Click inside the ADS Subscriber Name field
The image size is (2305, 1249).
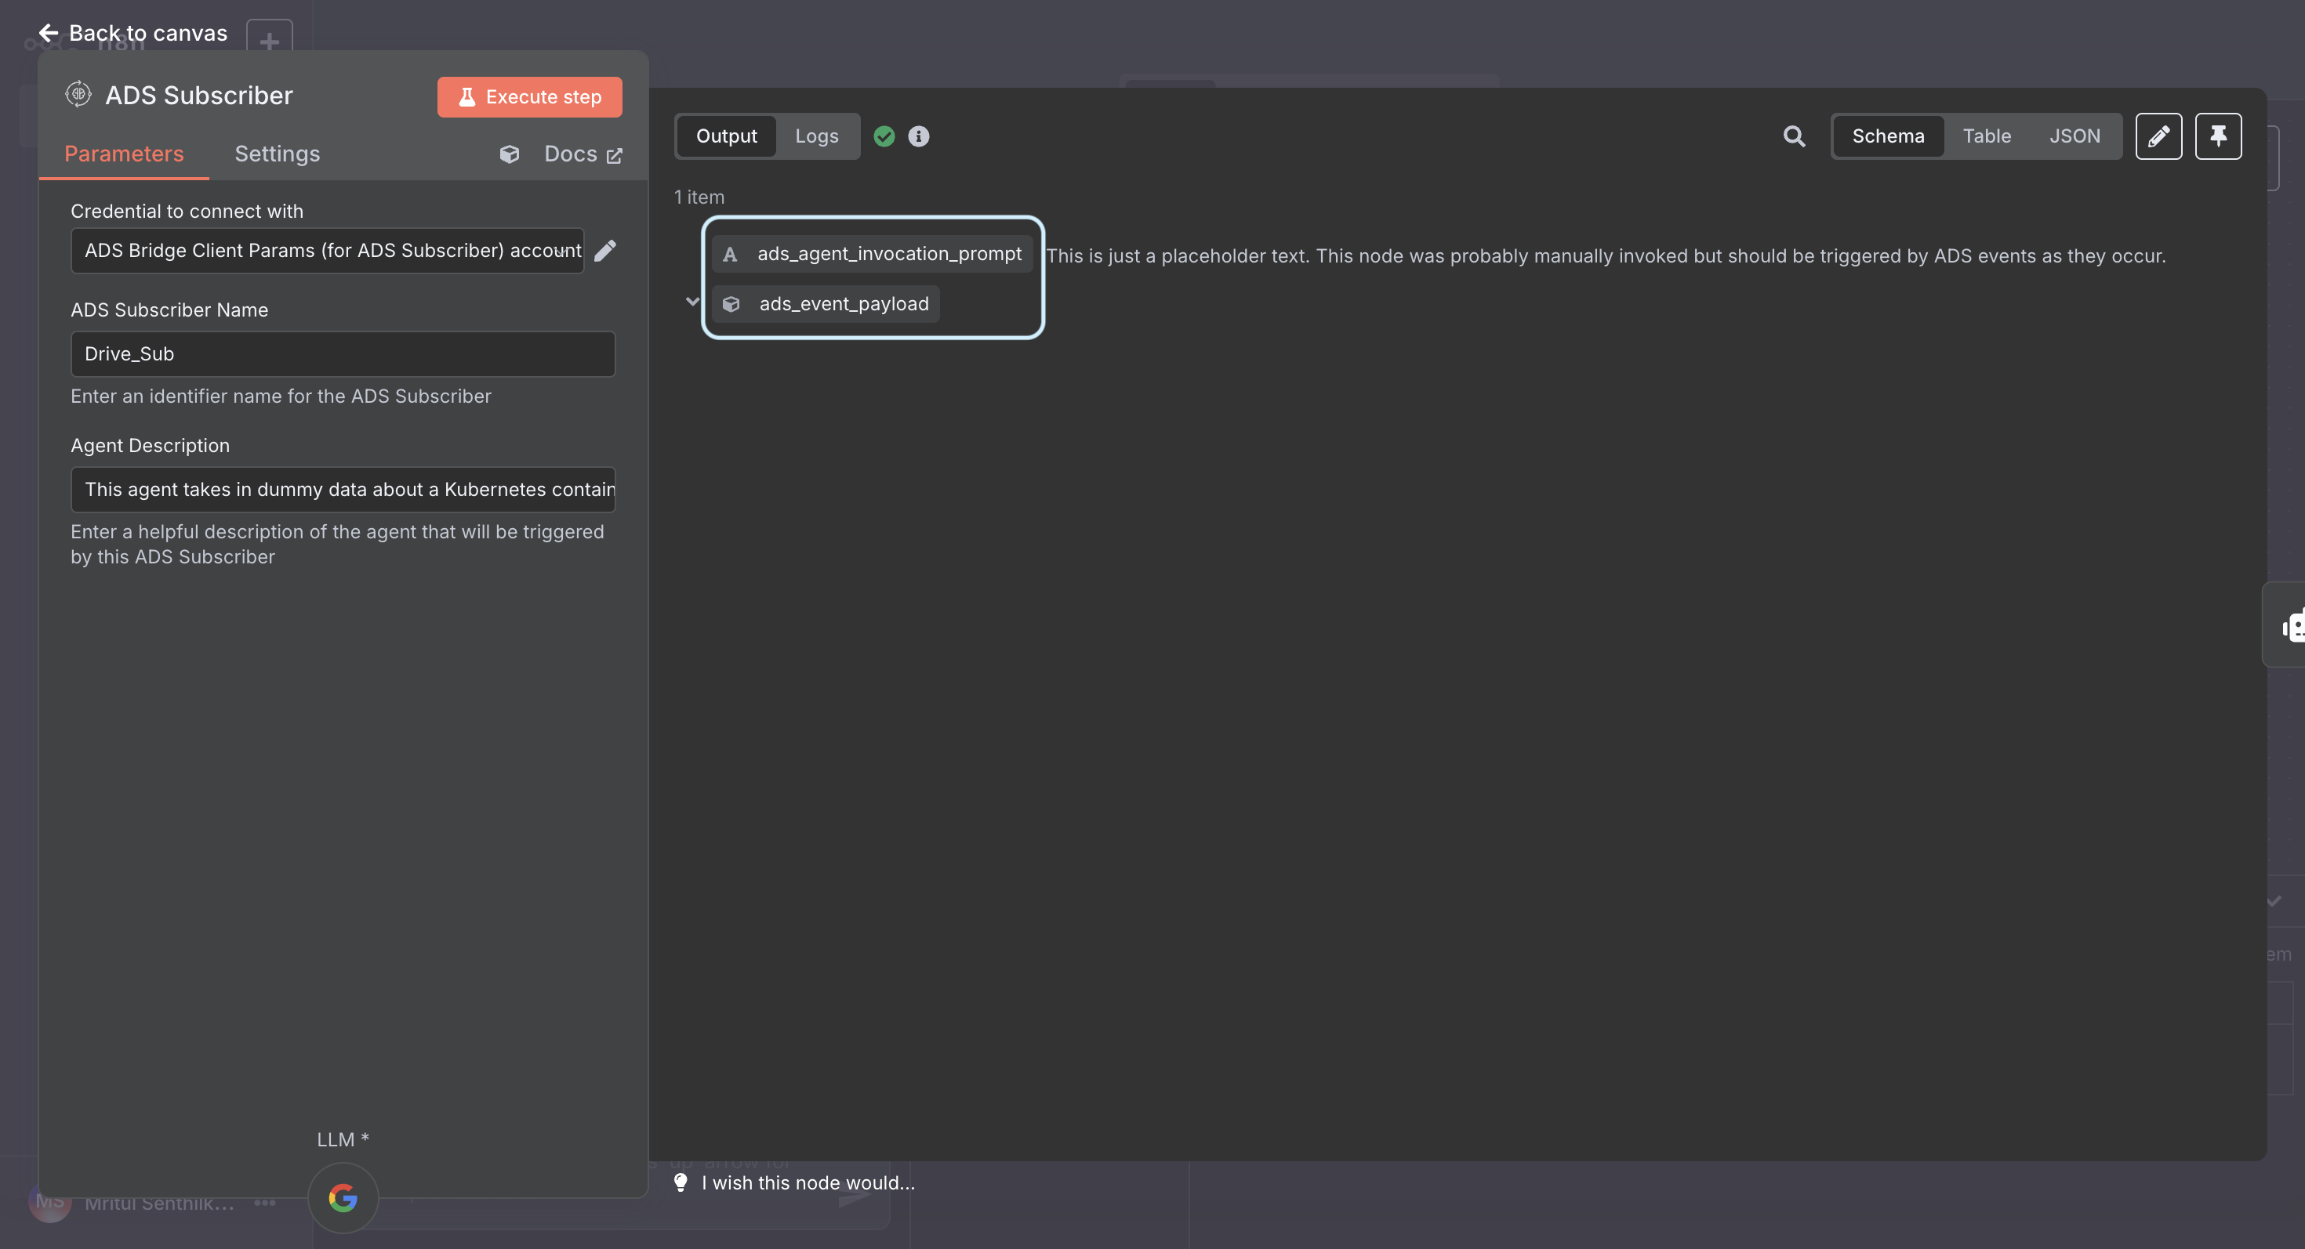click(x=343, y=353)
